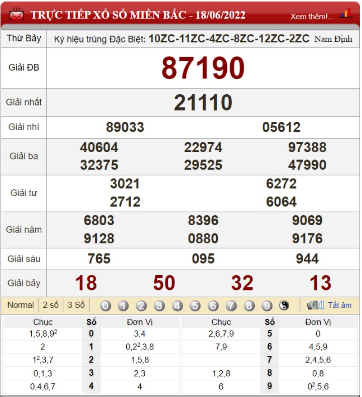Click fifth prize number 6803
The height and width of the screenshot is (397, 362).
click(x=99, y=220)
